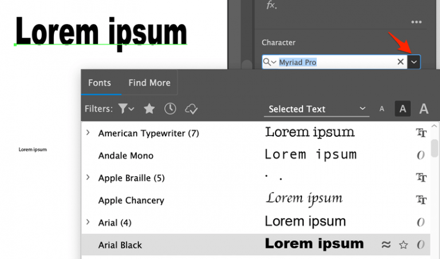Click Apple Chancery Lorem ipsum preview

(304, 199)
